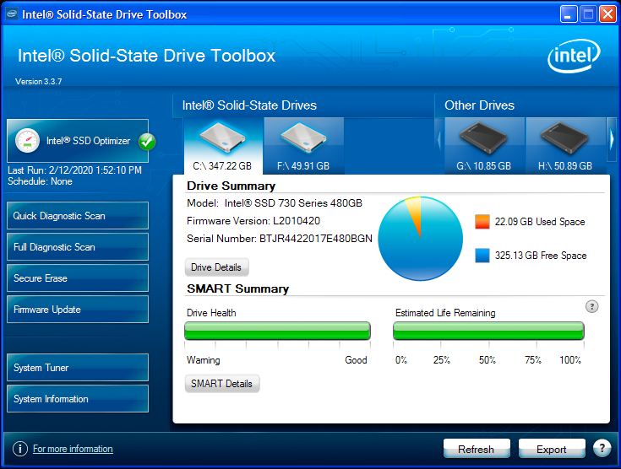Click the Last Run date text
The image size is (621, 469).
click(x=74, y=170)
